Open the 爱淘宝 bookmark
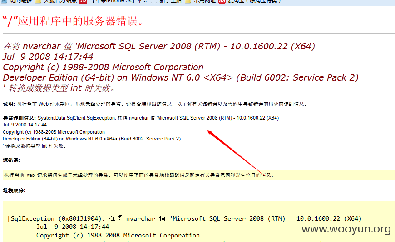The height and width of the screenshot is (242, 395). [x=249, y=1]
